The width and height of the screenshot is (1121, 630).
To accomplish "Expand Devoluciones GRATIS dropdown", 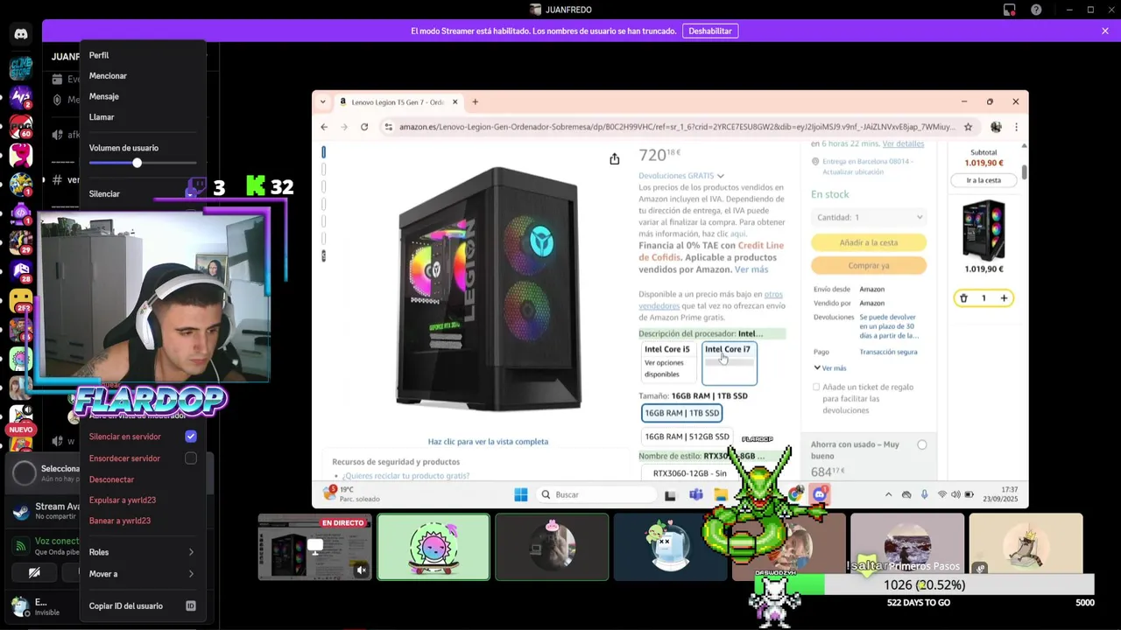I will click(x=681, y=176).
